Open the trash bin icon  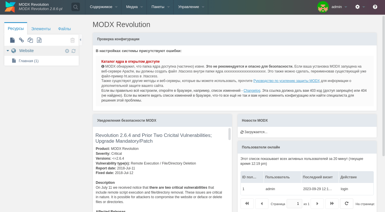[73, 40]
